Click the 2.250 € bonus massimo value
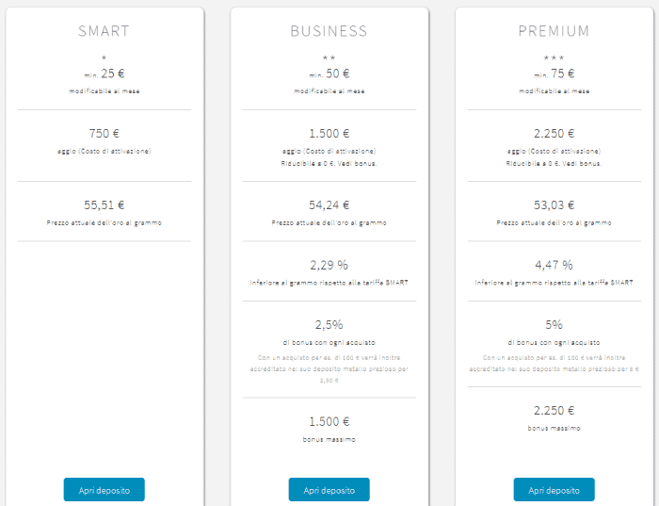The image size is (659, 506). coord(554,411)
